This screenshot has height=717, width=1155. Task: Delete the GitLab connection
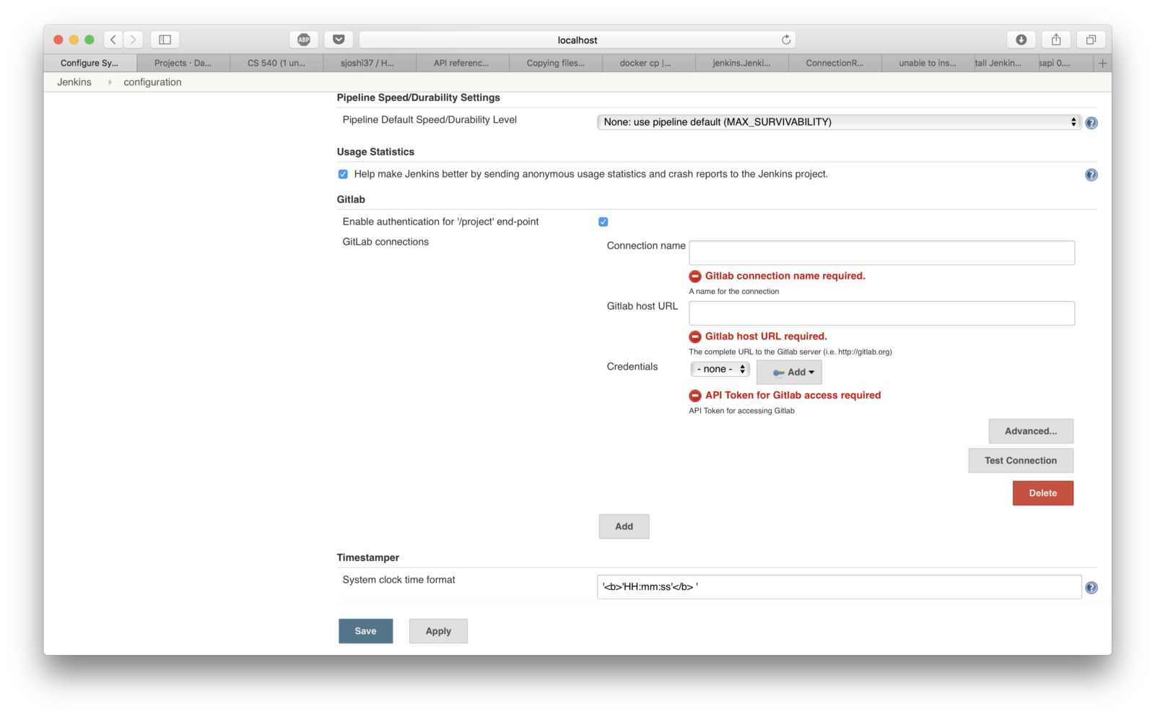click(1043, 493)
